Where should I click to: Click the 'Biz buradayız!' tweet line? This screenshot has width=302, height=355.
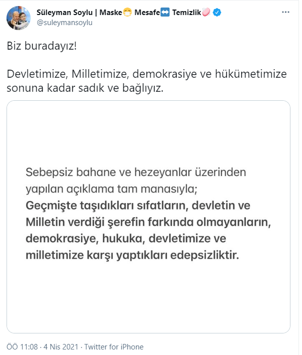42,47
